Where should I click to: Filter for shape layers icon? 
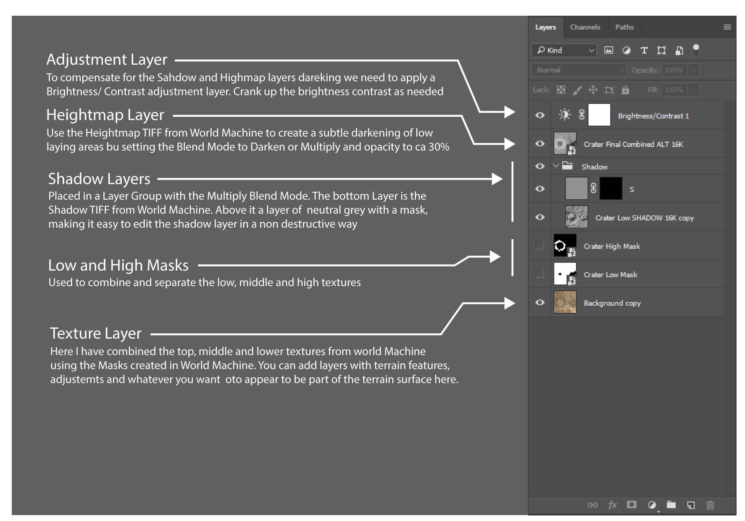coord(661,50)
